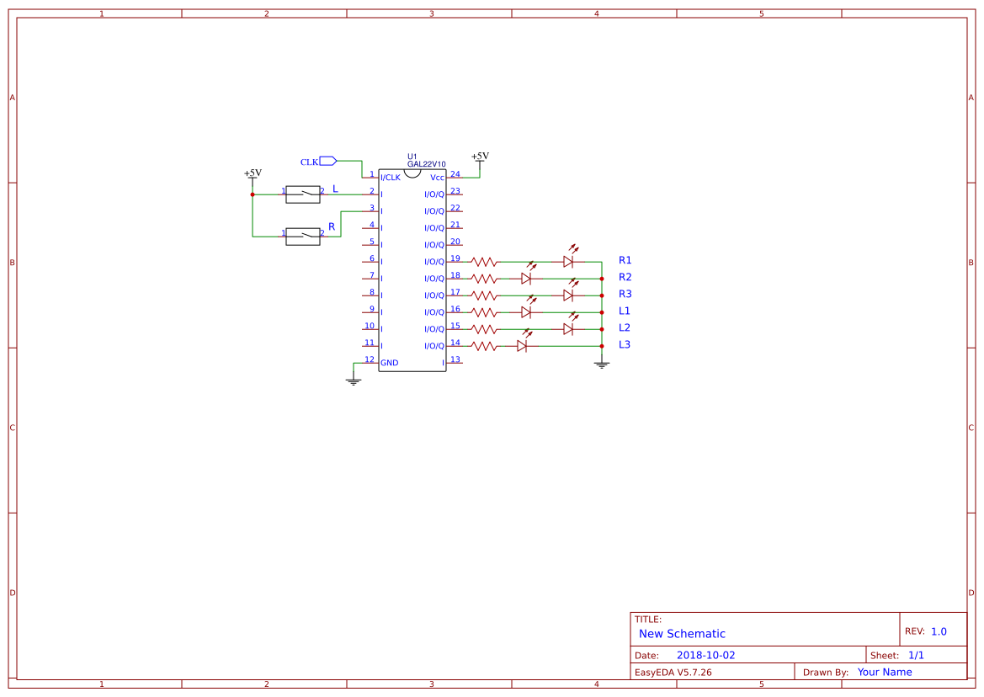The height and width of the screenshot is (697, 984).
Task: Click the 2018-10-02 date field
Action: click(705, 655)
